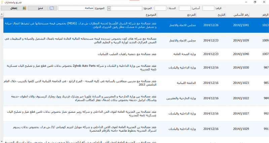Click date 2014/12/16 in row 992
This screenshot has width=269, height=143.
[x=211, y=113]
